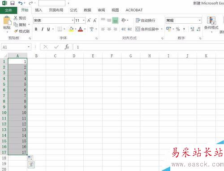Image resolution: width=224 pixels, height=171 pixels.
Task: Increase decimal places
Action: click(x=192, y=29)
